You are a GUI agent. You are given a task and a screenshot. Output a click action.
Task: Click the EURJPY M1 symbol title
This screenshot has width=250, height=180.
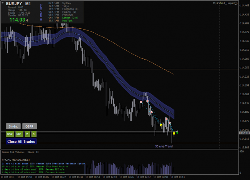(x=18, y=4)
